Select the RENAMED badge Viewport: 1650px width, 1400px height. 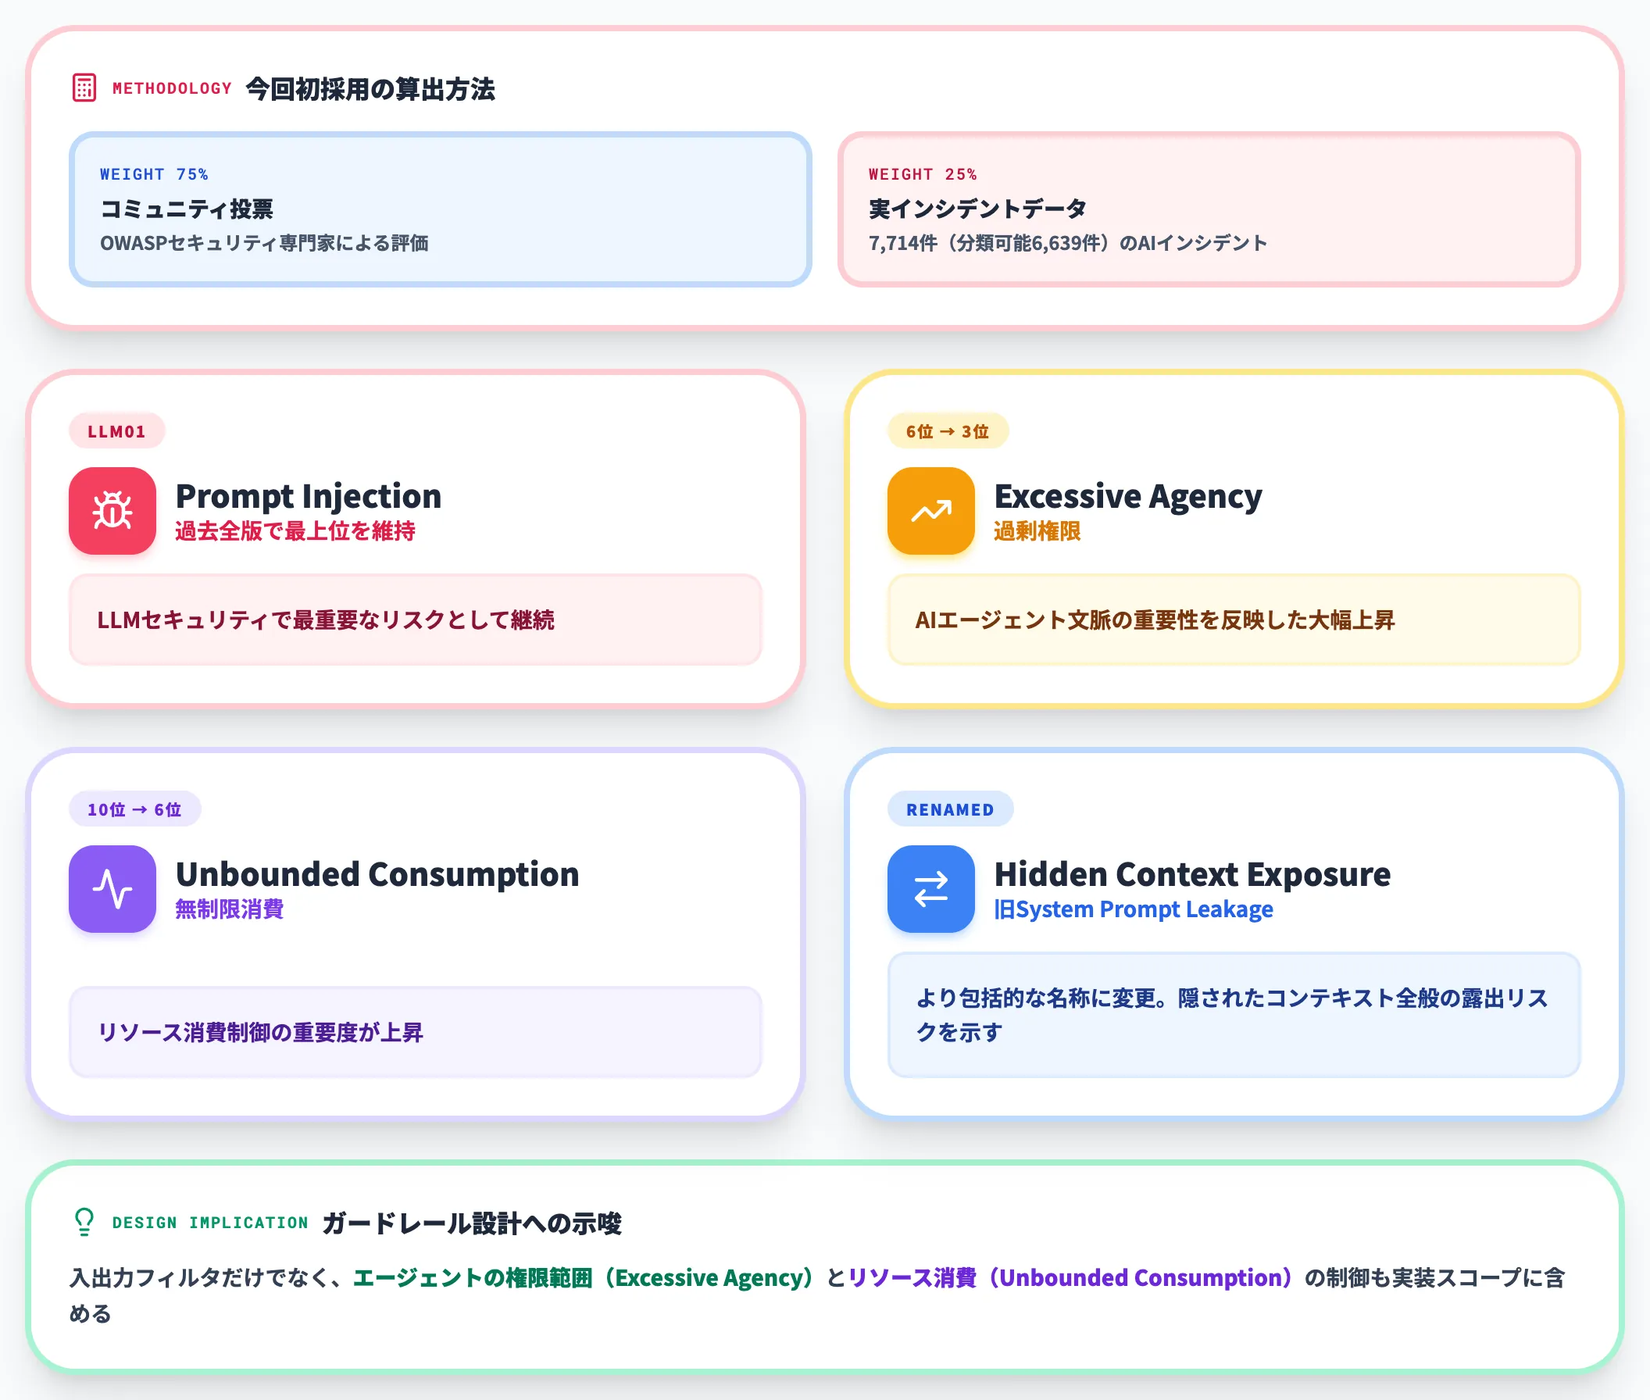click(950, 809)
